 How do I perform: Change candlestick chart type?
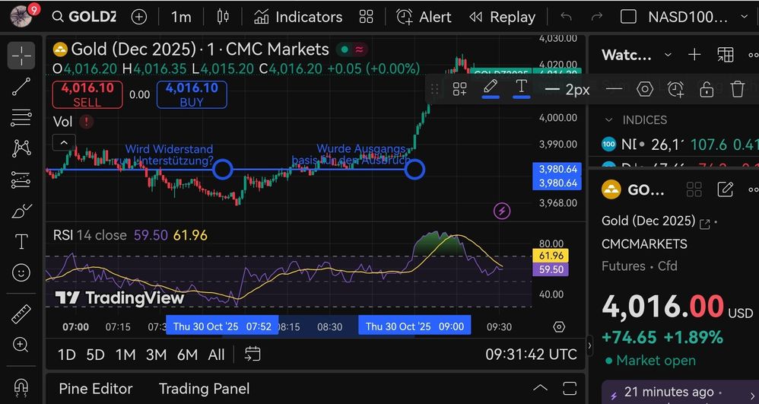click(x=223, y=17)
